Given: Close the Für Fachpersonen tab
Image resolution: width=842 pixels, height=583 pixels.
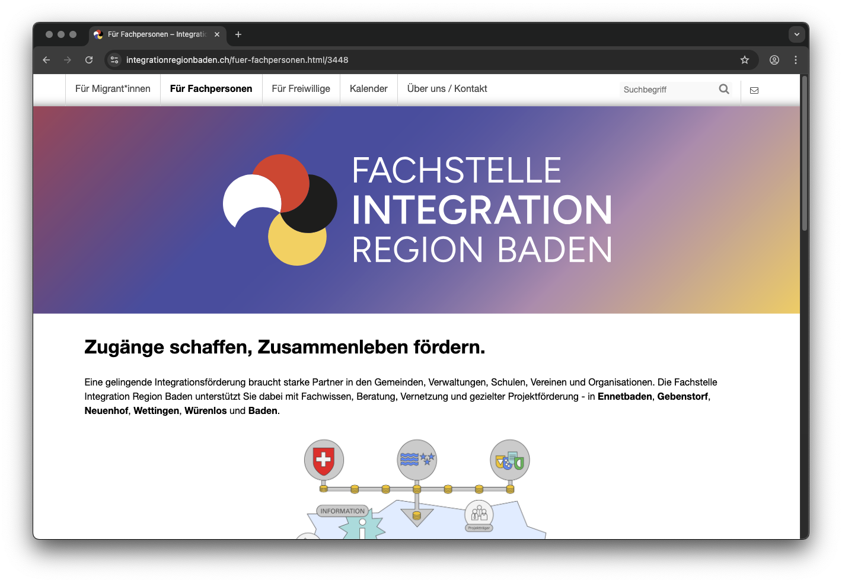Looking at the screenshot, I should [217, 34].
